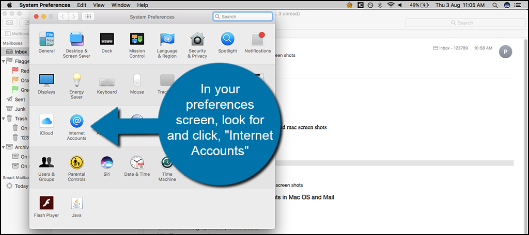The width and height of the screenshot is (529, 235).
Task: Open the Wi-Fi status menu
Action: tap(391, 5)
